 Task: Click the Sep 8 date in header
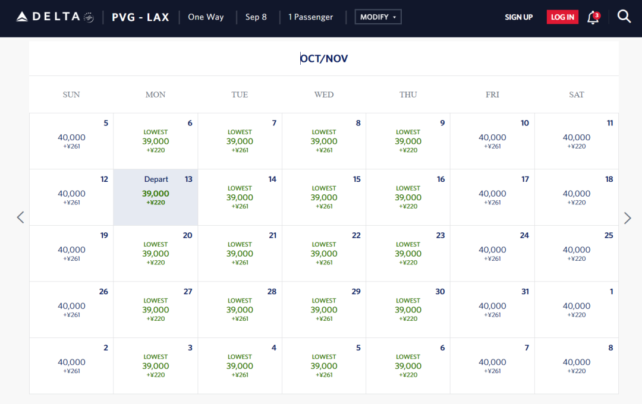coord(256,17)
